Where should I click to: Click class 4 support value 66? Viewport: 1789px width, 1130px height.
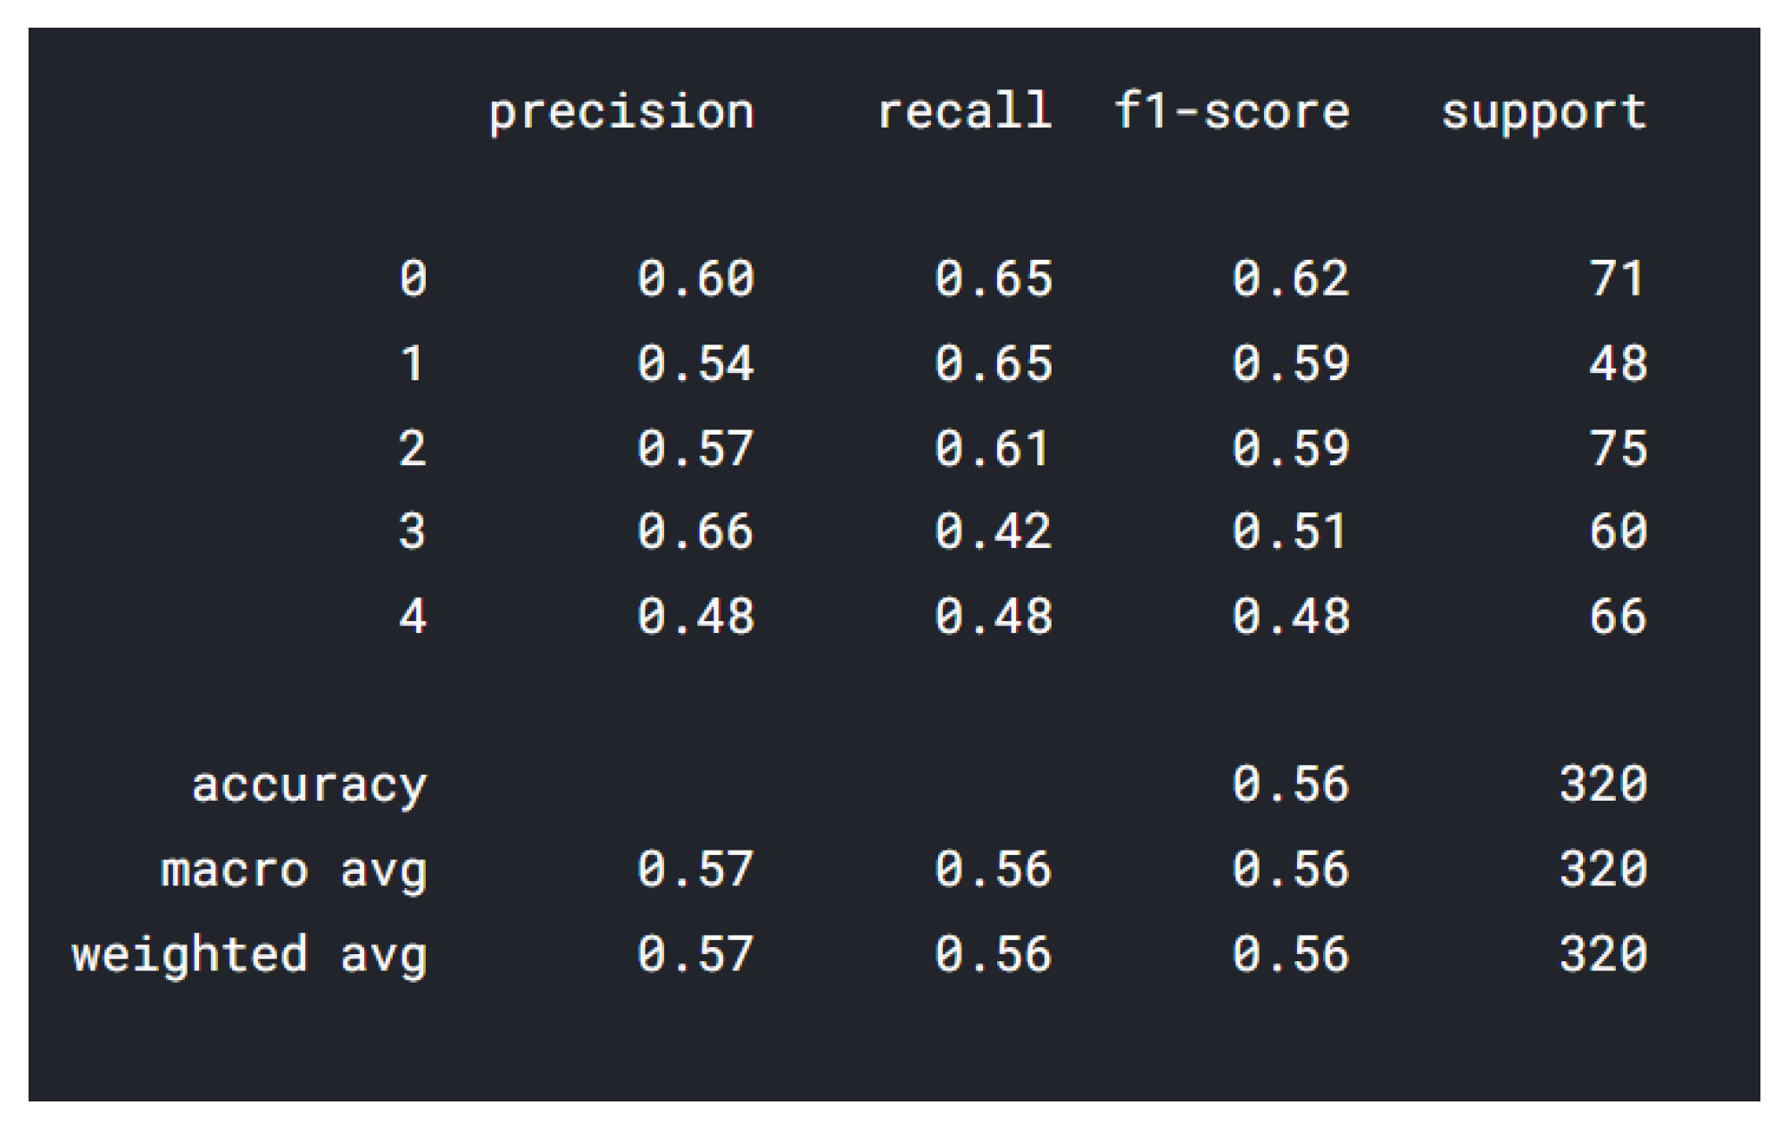coord(1617,617)
